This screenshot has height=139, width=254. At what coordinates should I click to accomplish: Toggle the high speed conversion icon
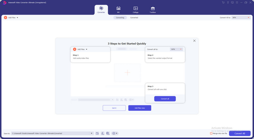[108, 133]
